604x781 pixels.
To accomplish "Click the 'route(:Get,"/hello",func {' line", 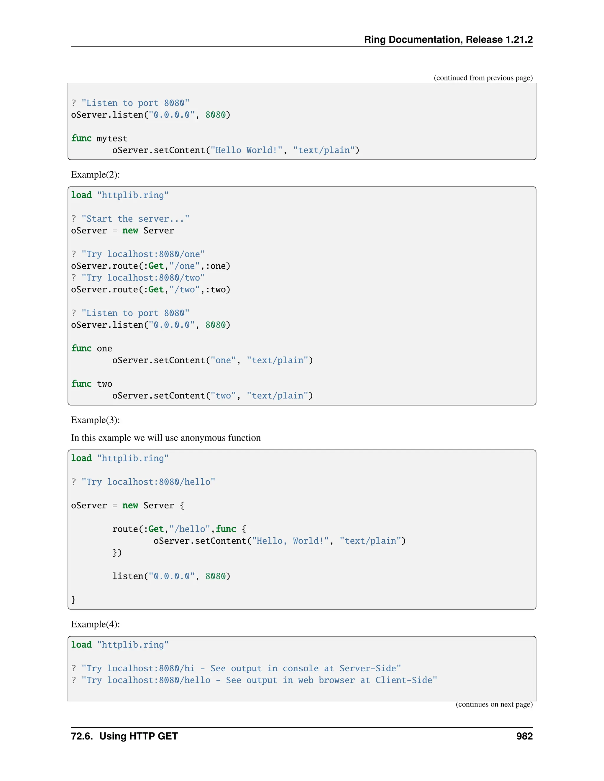I will coord(179,529).
